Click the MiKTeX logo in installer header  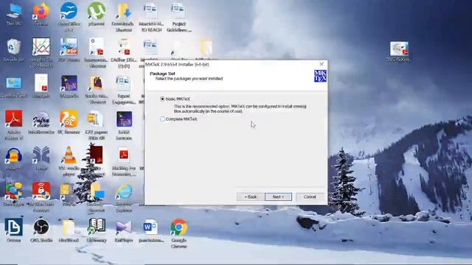(x=320, y=76)
